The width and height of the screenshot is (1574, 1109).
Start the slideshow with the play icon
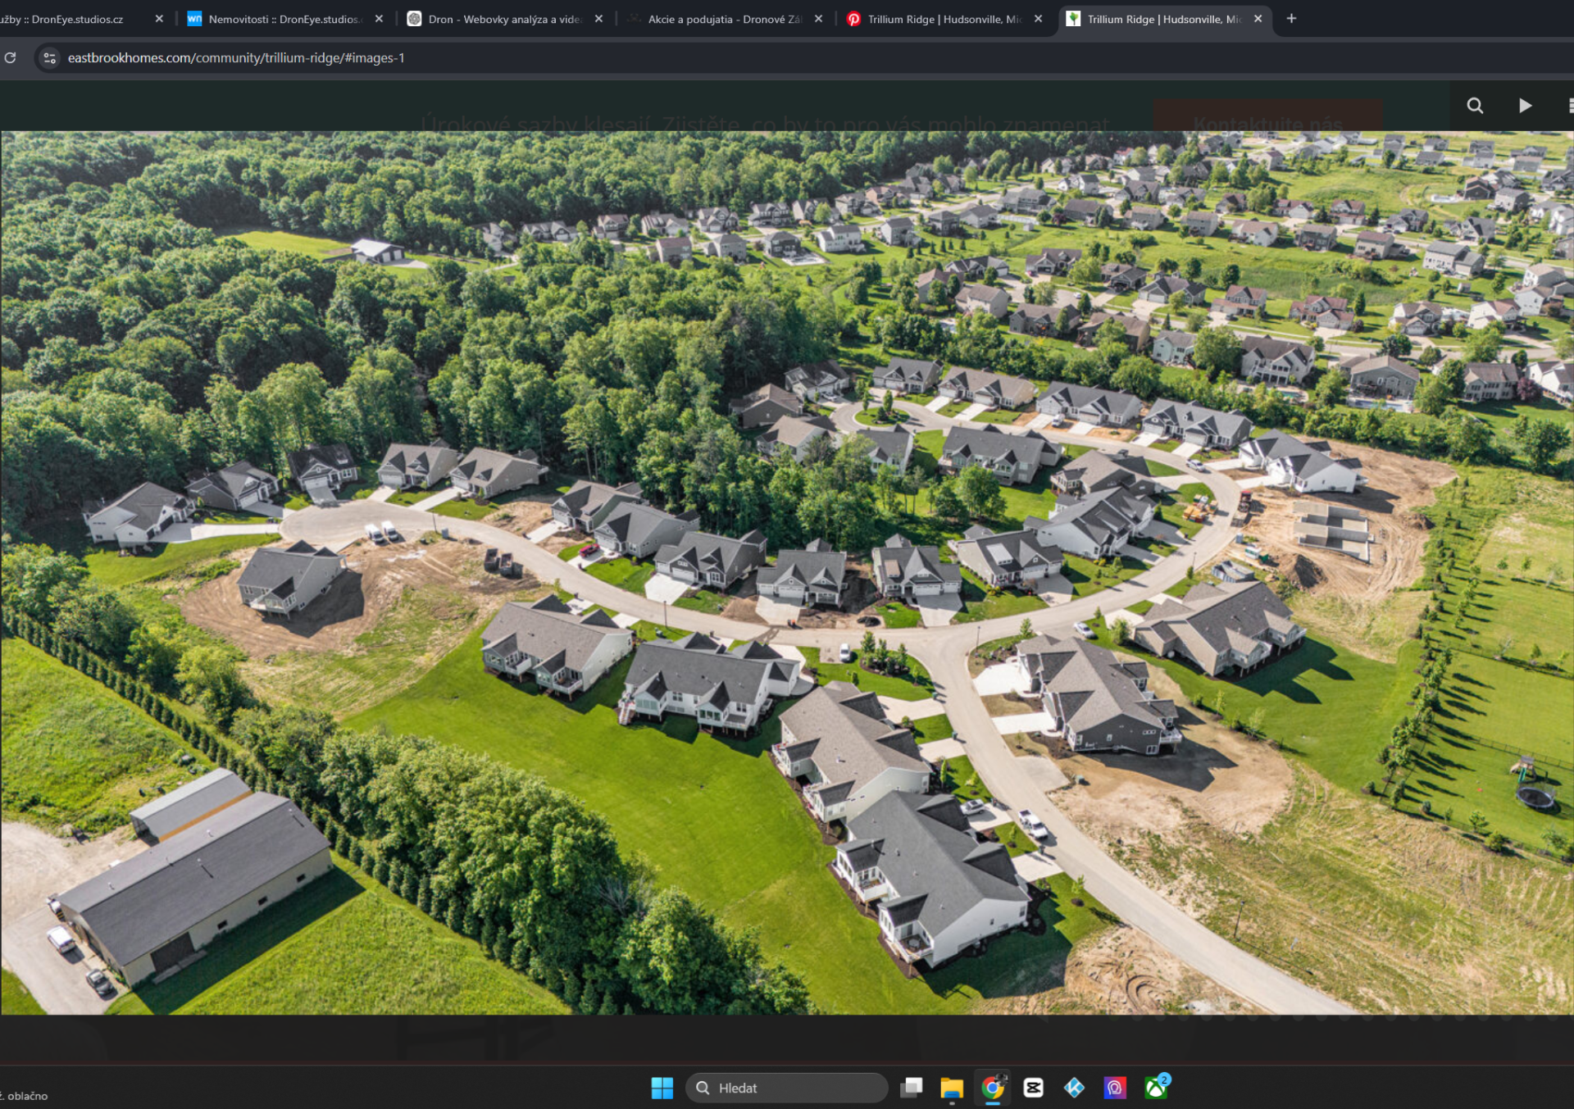click(1525, 106)
